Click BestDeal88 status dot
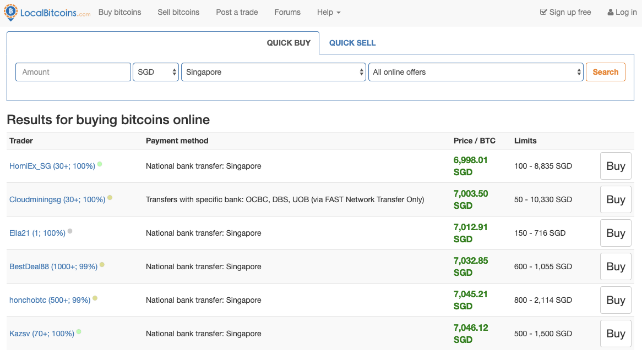 click(x=102, y=265)
